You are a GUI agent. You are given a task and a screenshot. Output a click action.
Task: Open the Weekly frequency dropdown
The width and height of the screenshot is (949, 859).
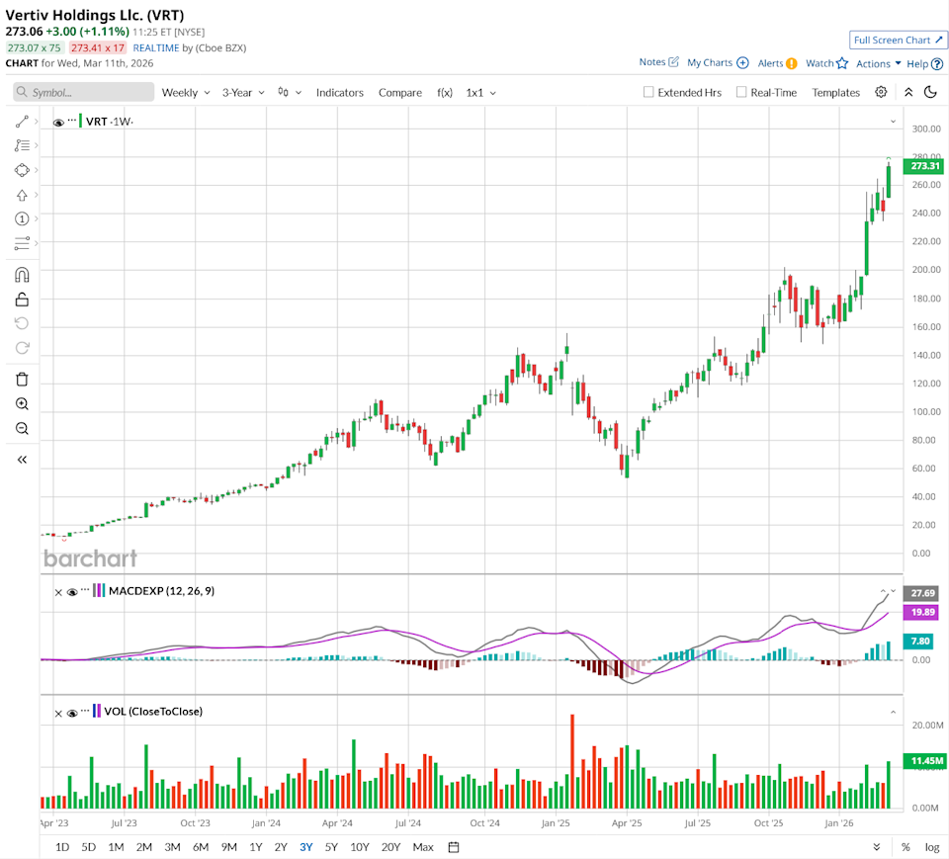186,92
